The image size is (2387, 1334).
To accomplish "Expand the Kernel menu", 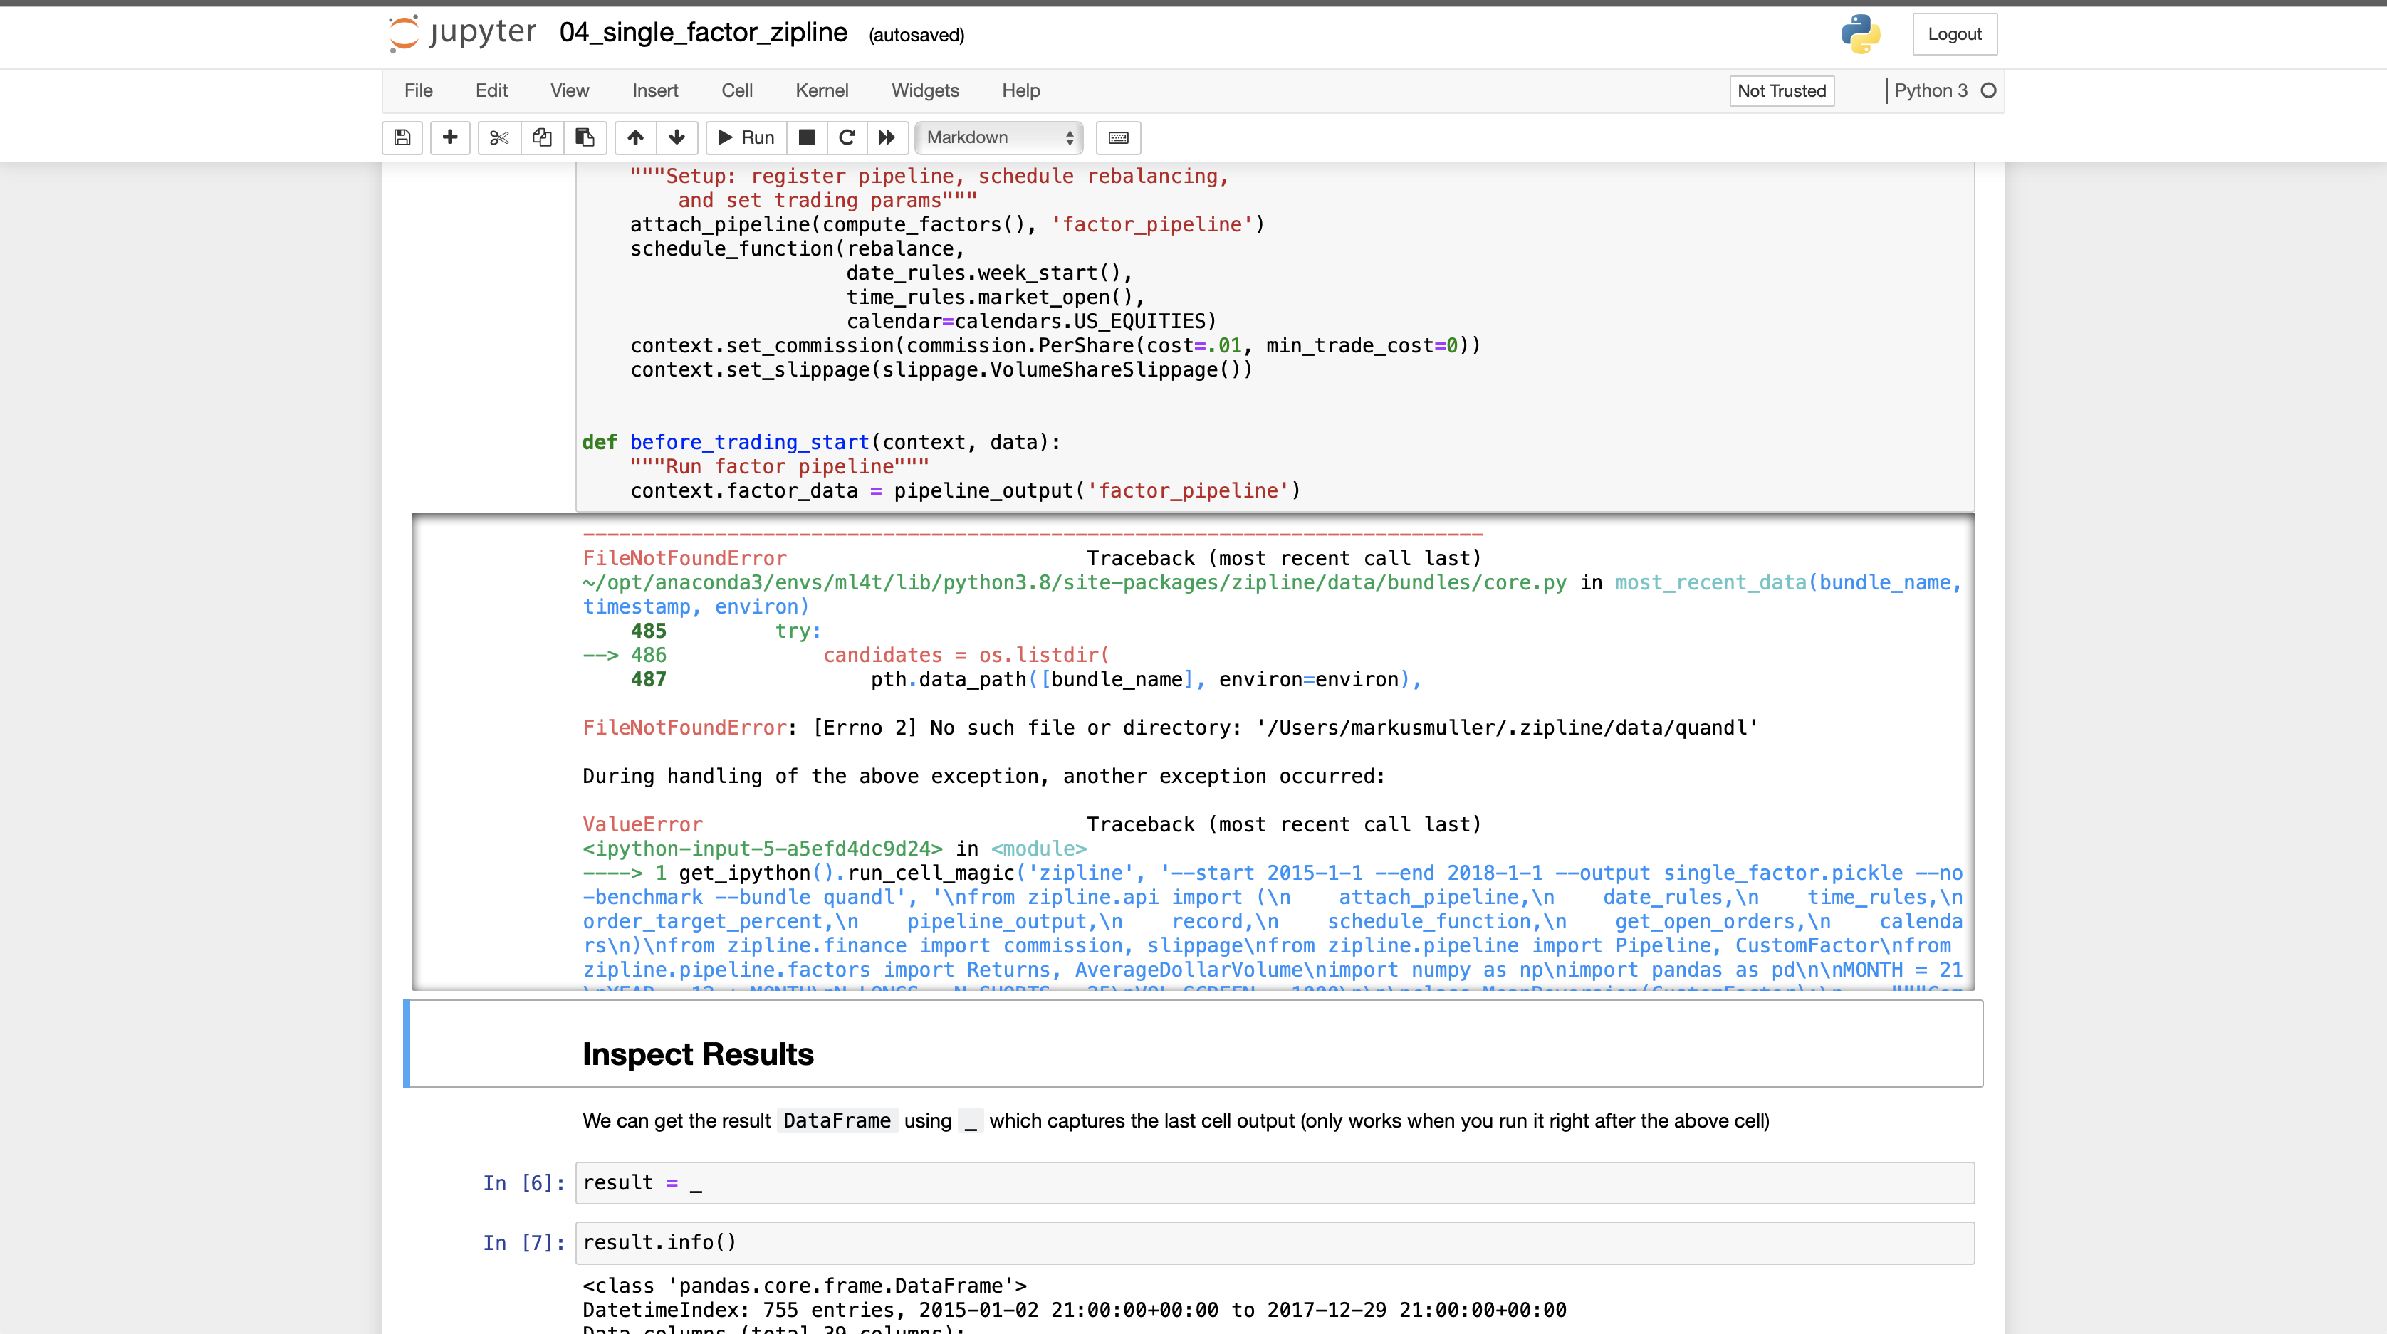I will tap(821, 90).
